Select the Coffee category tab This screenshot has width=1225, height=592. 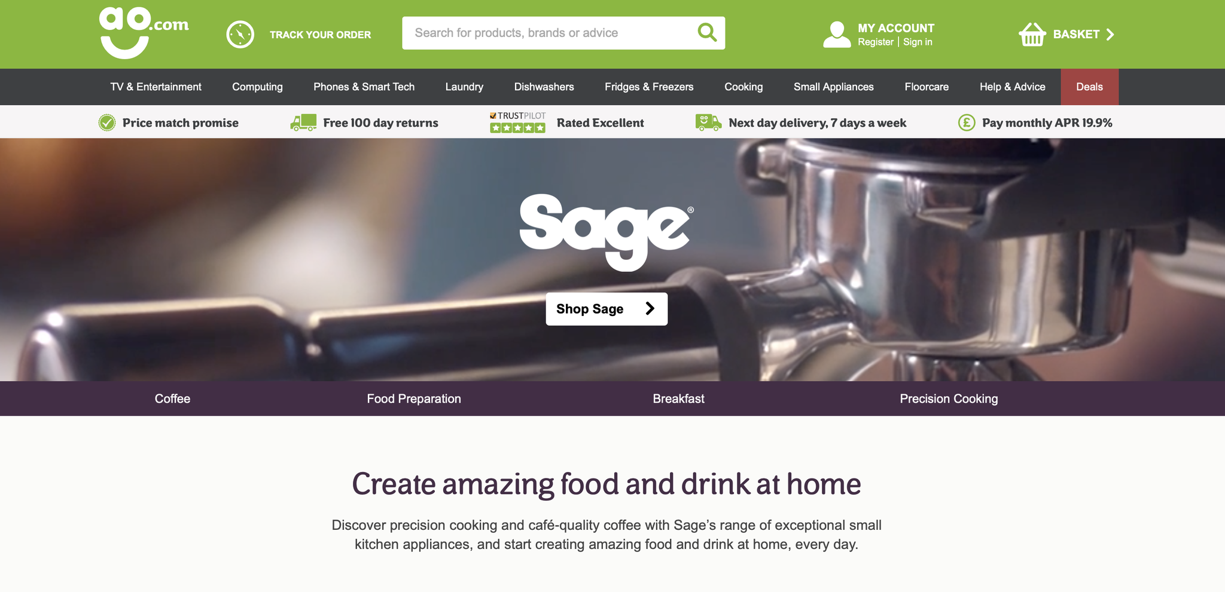click(172, 398)
